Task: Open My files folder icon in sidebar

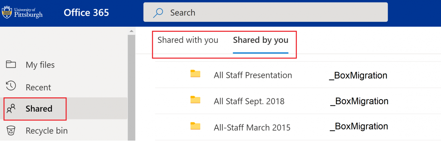Action: [11, 64]
